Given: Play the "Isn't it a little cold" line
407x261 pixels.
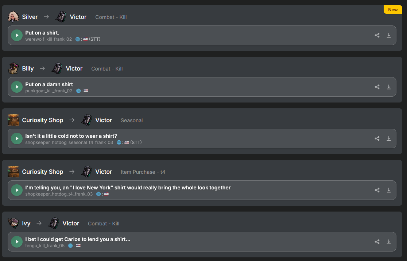Looking at the screenshot, I should pos(17,138).
